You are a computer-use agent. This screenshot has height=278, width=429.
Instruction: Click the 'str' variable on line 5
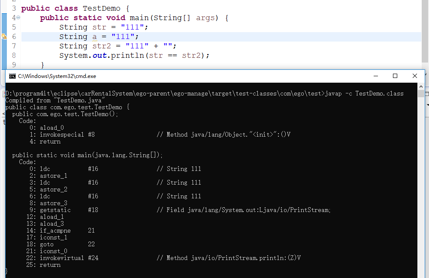99,27
